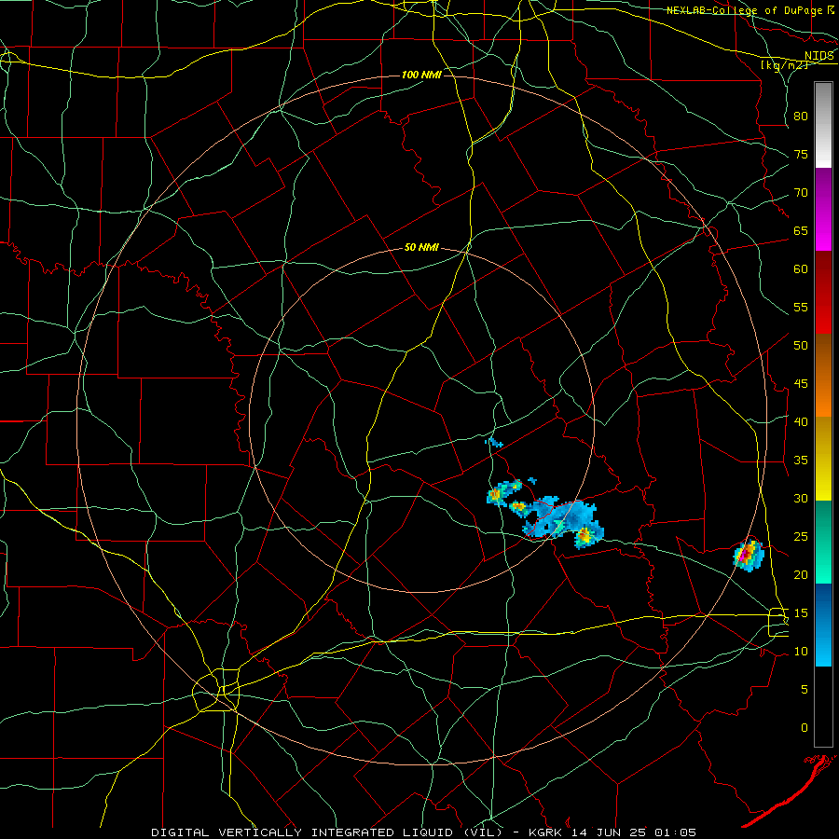Pick the blue segment of the color bar
Screen dimensions: 839x839
pyautogui.click(x=823, y=625)
